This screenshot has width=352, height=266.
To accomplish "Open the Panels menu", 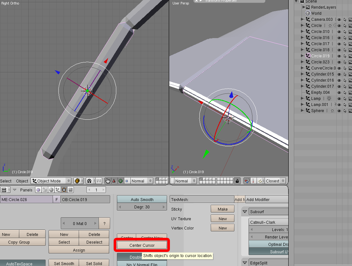I will point(26,190).
